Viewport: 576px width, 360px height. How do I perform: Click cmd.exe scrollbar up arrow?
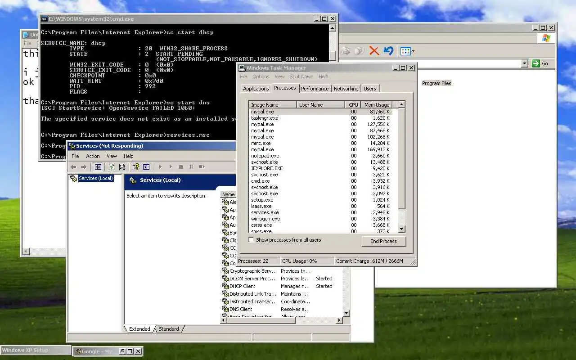333,28
